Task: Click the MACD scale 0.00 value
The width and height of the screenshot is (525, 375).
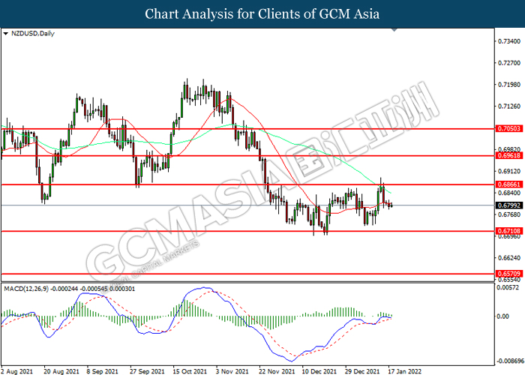Action: pos(503,316)
